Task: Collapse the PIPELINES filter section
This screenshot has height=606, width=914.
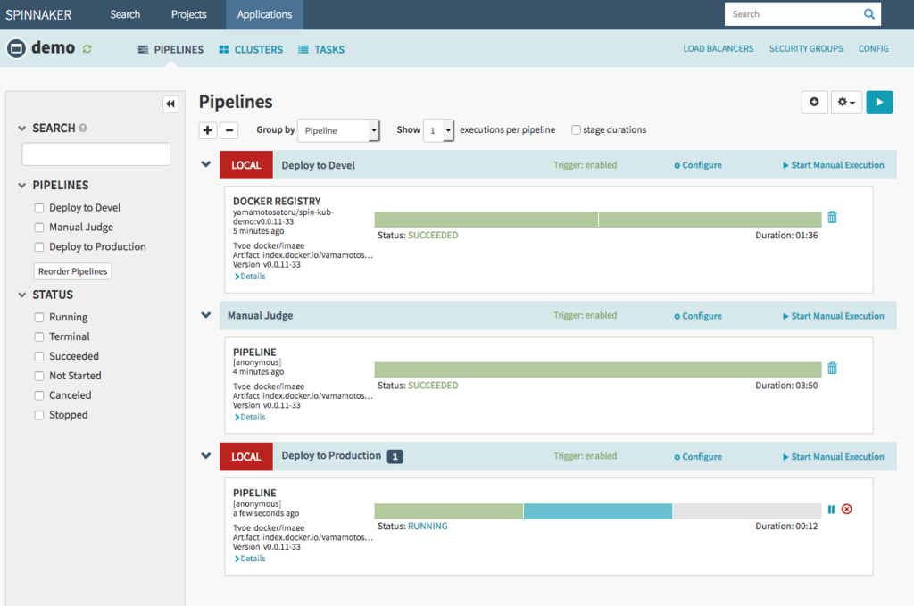Action: (22, 186)
